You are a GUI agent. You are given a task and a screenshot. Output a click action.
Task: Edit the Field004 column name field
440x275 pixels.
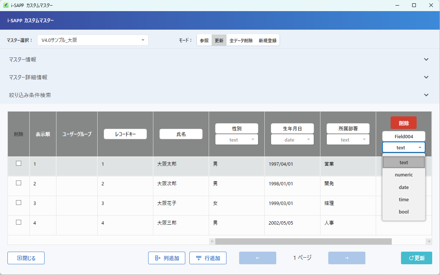coord(404,136)
